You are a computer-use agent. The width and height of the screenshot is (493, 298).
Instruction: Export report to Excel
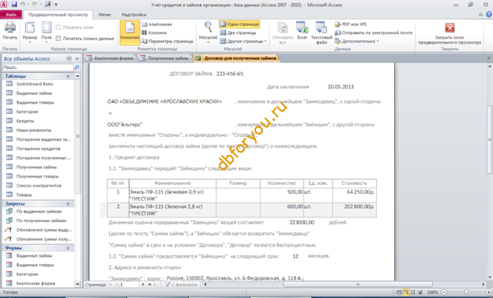[x=302, y=31]
